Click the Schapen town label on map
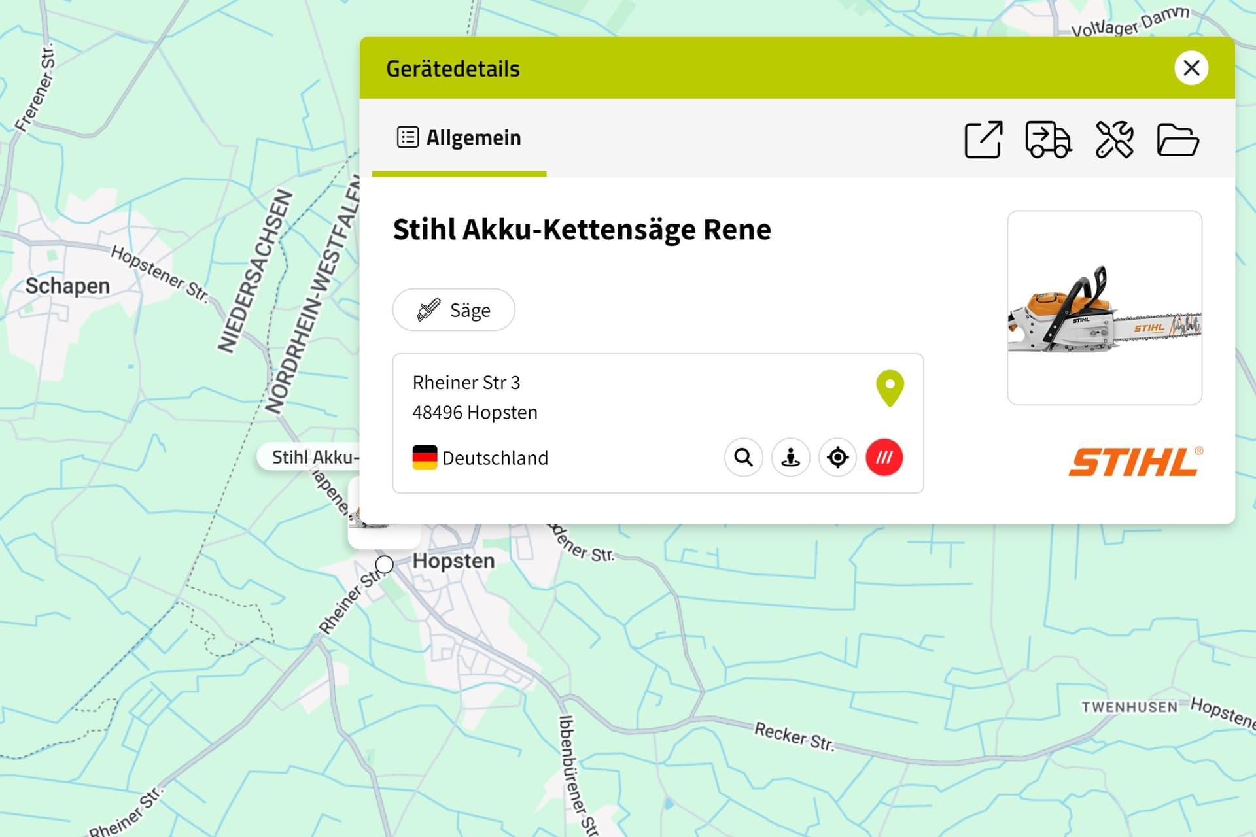This screenshot has width=1256, height=837. [67, 286]
